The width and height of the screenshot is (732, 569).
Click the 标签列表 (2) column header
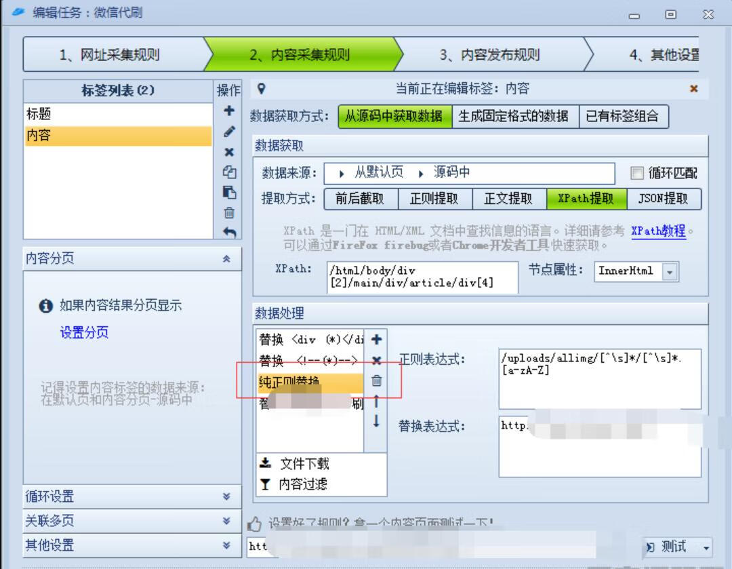click(x=118, y=91)
